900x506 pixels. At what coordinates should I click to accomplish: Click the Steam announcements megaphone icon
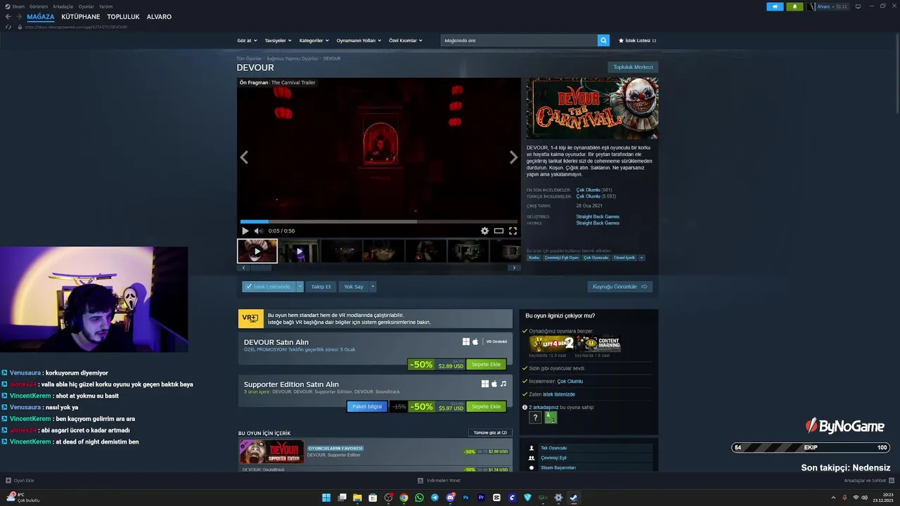[x=775, y=6]
